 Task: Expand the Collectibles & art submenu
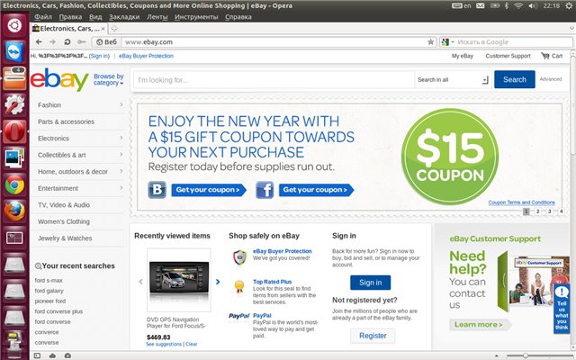click(121, 155)
